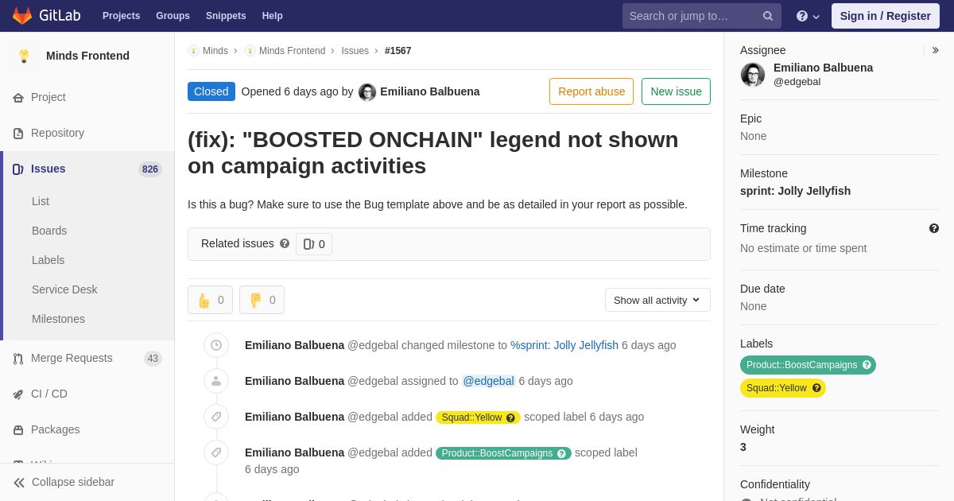The width and height of the screenshot is (954, 501).
Task: Click the Search or jump to field
Action: [702, 16]
